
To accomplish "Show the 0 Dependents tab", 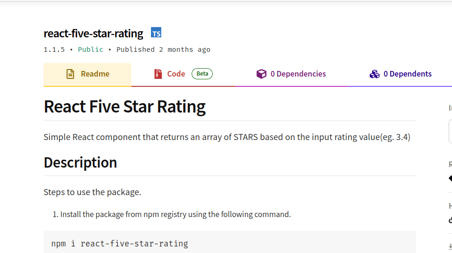I will point(407,74).
